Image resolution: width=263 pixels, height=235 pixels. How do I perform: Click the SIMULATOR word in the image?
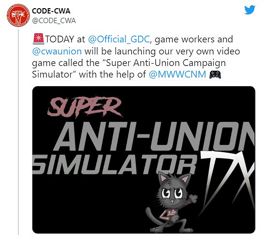(114, 165)
